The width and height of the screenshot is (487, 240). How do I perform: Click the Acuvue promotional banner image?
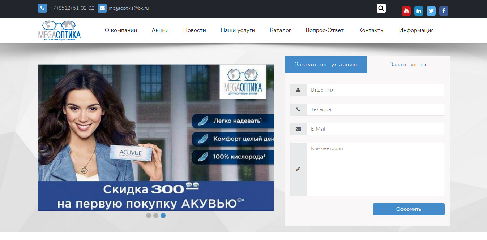point(156,138)
